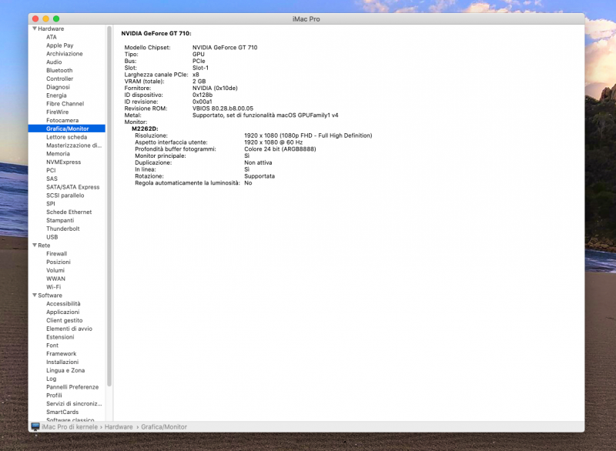Image resolution: width=616 pixels, height=451 pixels.
Task: Select Client gestito item
Action: tap(65, 321)
